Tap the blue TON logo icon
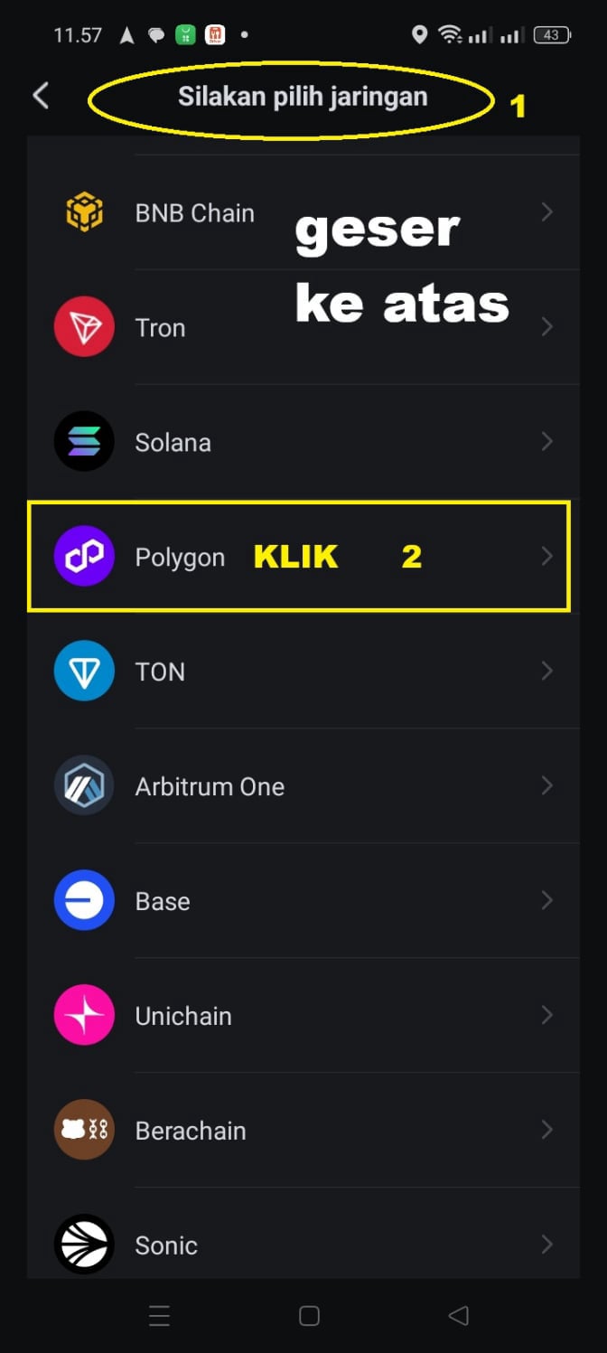The width and height of the screenshot is (607, 1353). 84,672
